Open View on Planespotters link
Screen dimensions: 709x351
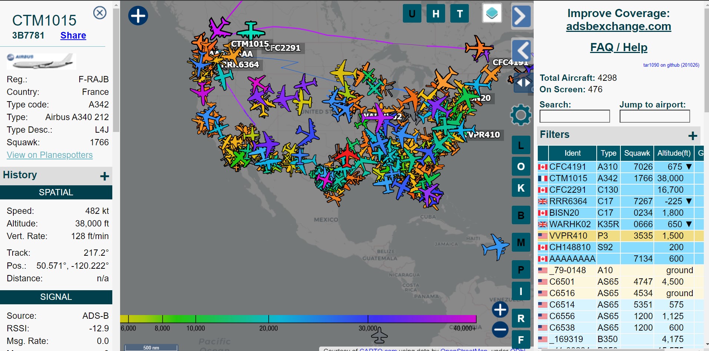coord(50,155)
